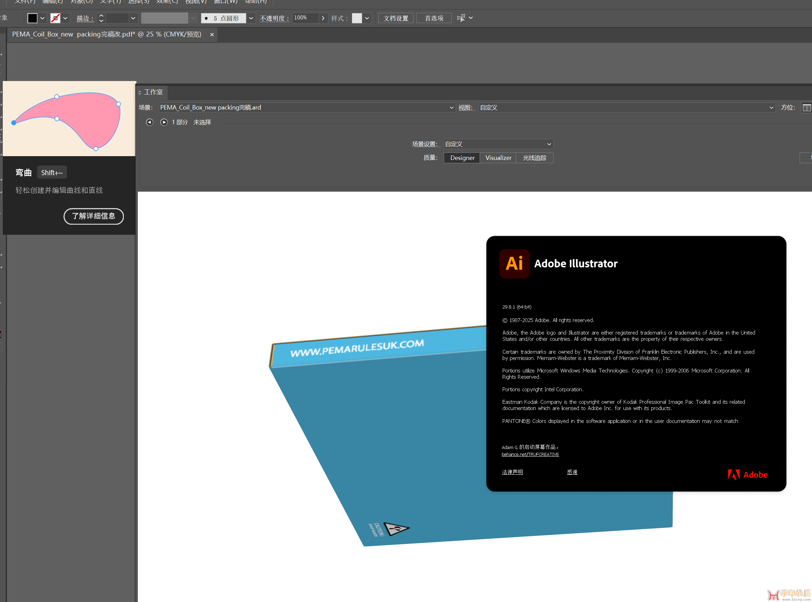This screenshot has width=812, height=602.
Task: Close the PEMA_Coil_Box document tab
Action: tap(212, 35)
